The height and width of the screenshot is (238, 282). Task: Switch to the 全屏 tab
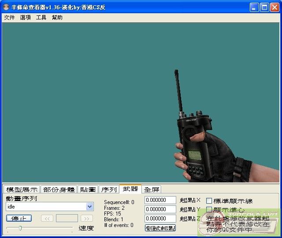pos(152,190)
